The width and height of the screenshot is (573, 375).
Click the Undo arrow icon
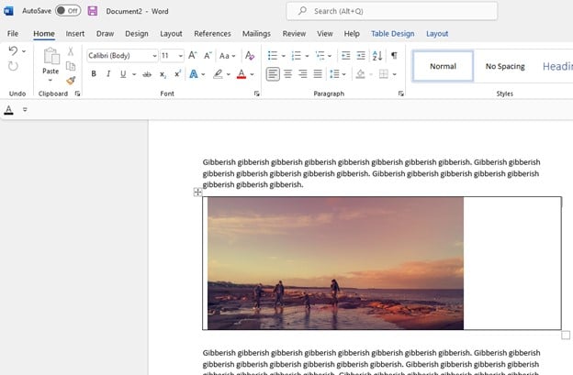click(x=13, y=51)
